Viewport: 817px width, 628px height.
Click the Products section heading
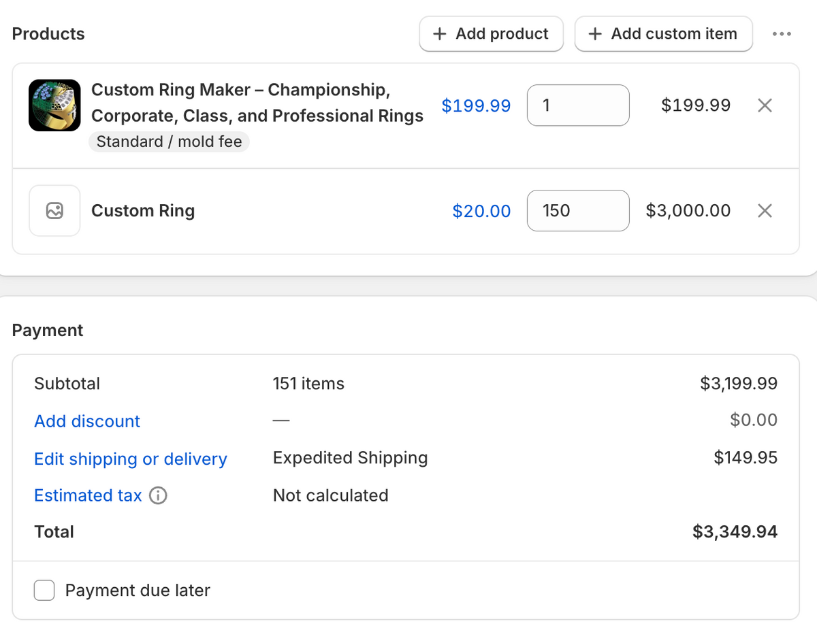pos(48,34)
